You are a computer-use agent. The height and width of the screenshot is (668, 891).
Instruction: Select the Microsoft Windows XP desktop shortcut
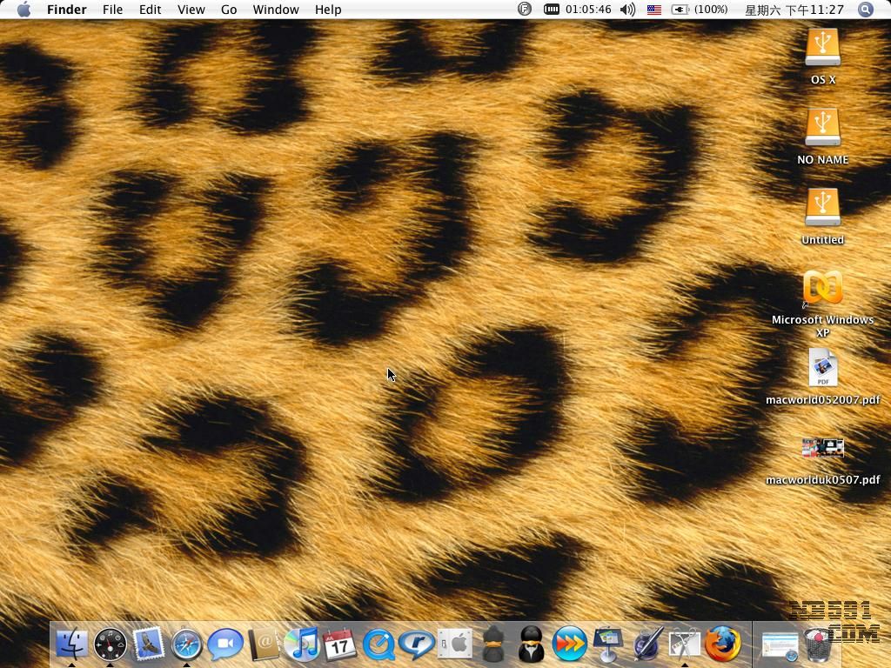tap(822, 289)
